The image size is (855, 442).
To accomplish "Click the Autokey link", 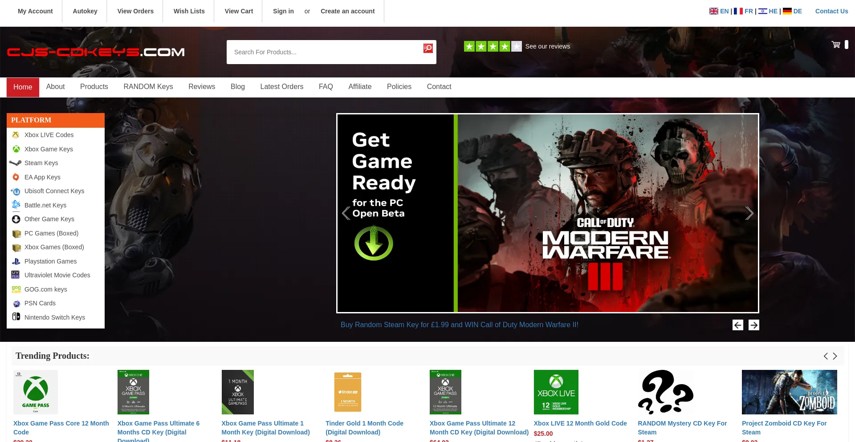I will 85,11.
